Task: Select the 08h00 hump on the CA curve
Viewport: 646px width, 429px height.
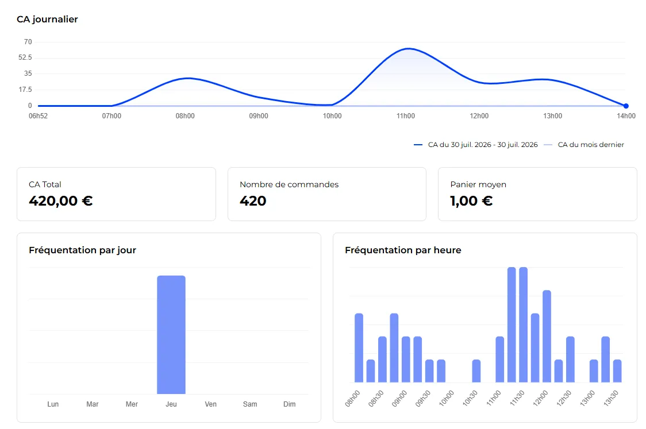Action: pos(187,78)
